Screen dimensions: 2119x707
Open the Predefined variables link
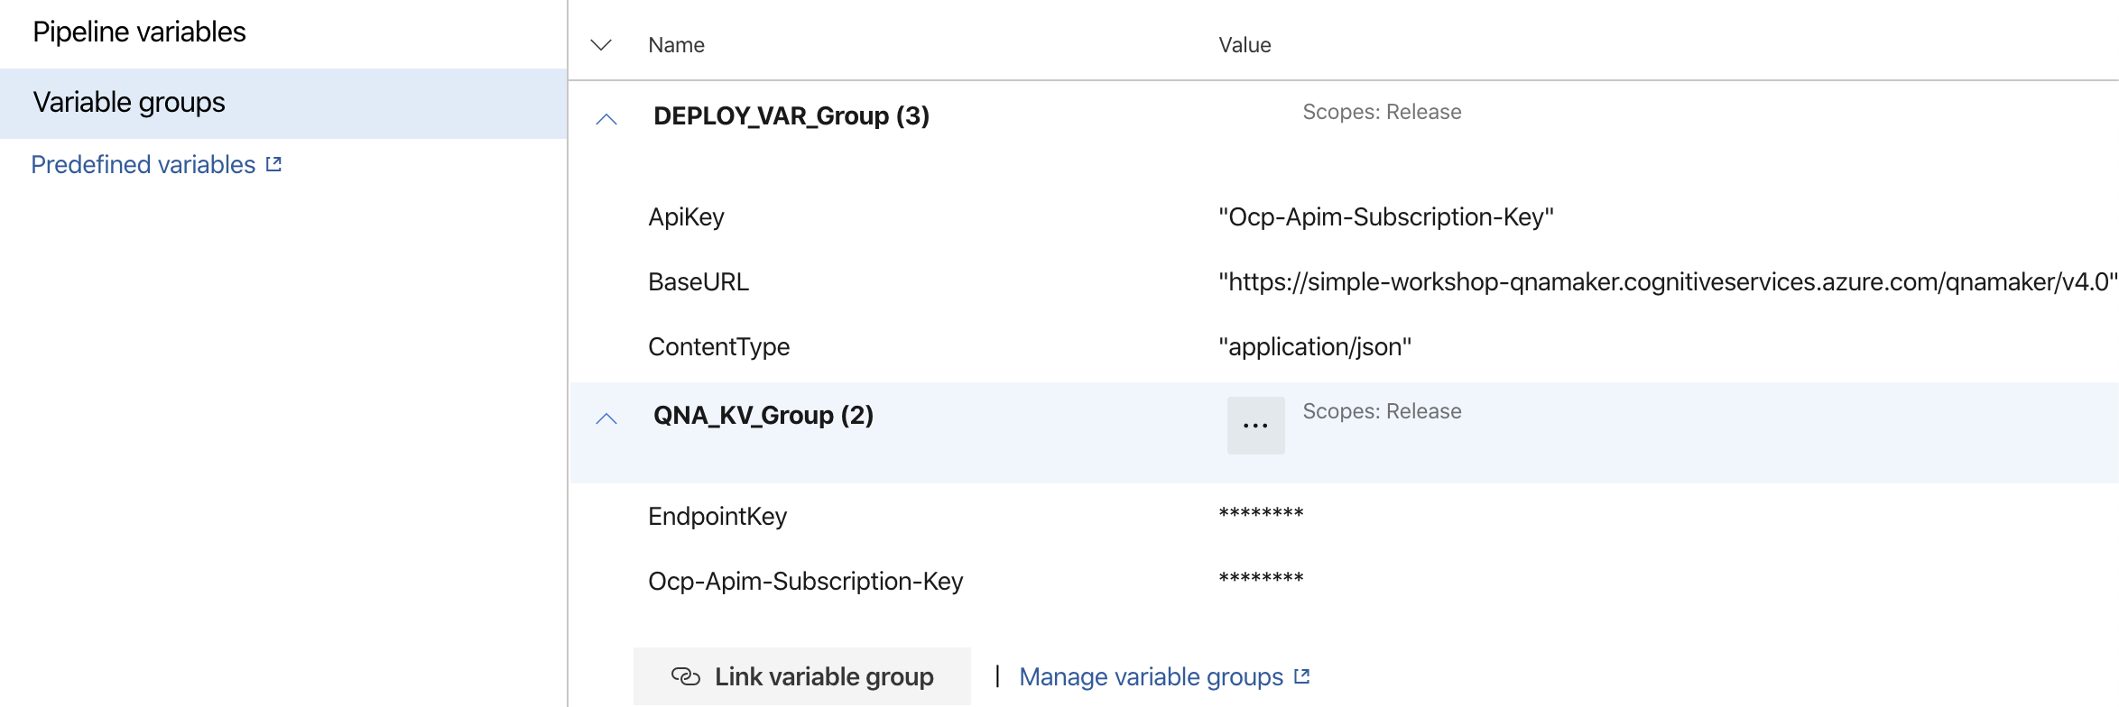[143, 164]
